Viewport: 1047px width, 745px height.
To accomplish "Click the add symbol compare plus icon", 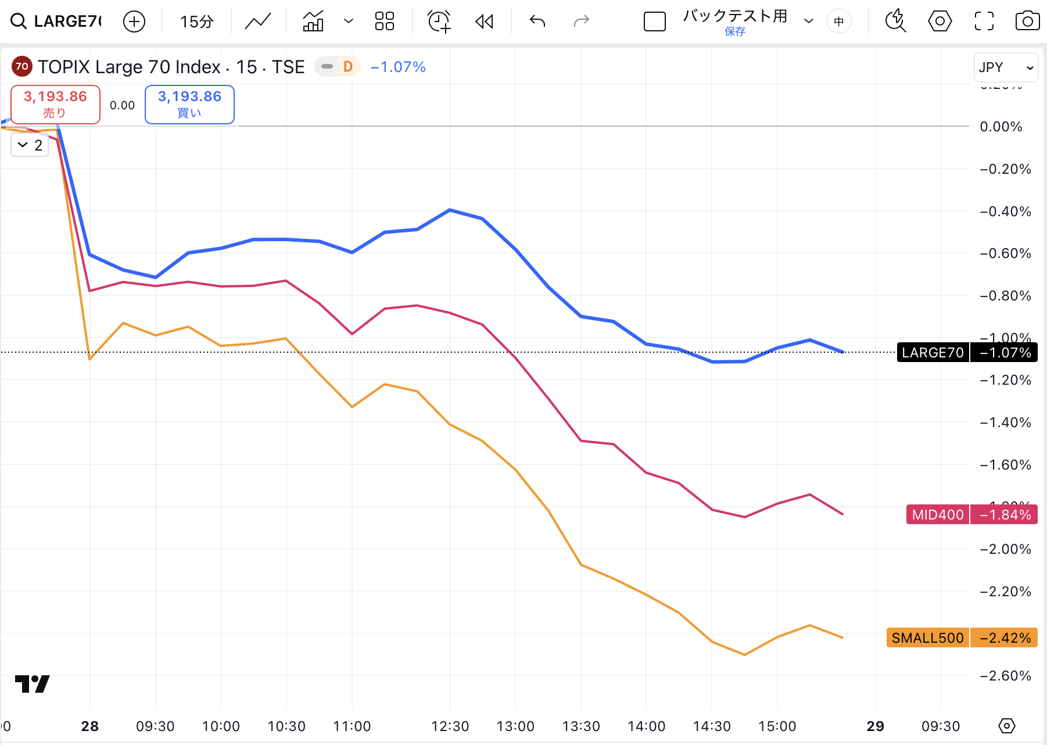I will 134,22.
